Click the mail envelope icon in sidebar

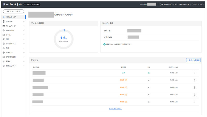[4, 35]
